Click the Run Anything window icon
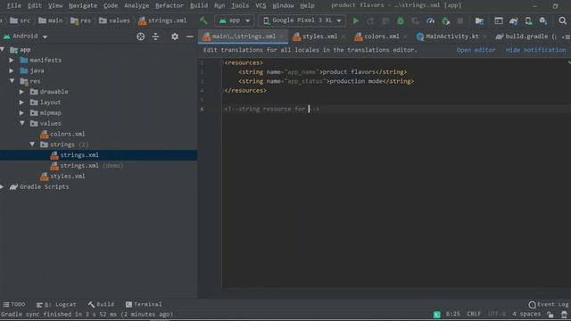The image size is (571, 321). [x=499, y=21]
